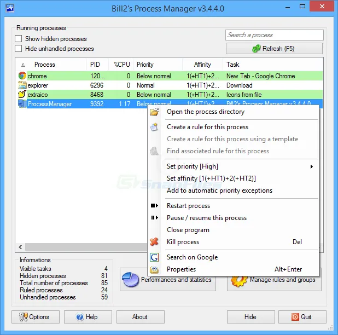Tick Hide unhandled processes checkbox
The width and height of the screenshot is (338, 335).
point(19,49)
